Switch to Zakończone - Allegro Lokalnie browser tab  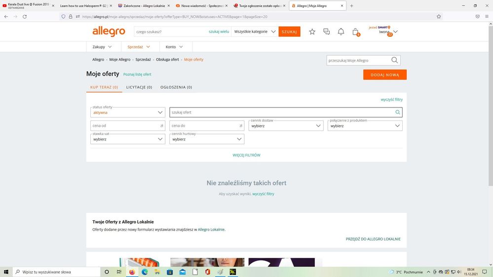pos(144,5)
